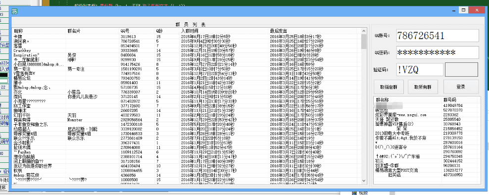Viewport: 489px width, 195px height.
Task: Click the 验证码 captcha input field
Action: 419,70
